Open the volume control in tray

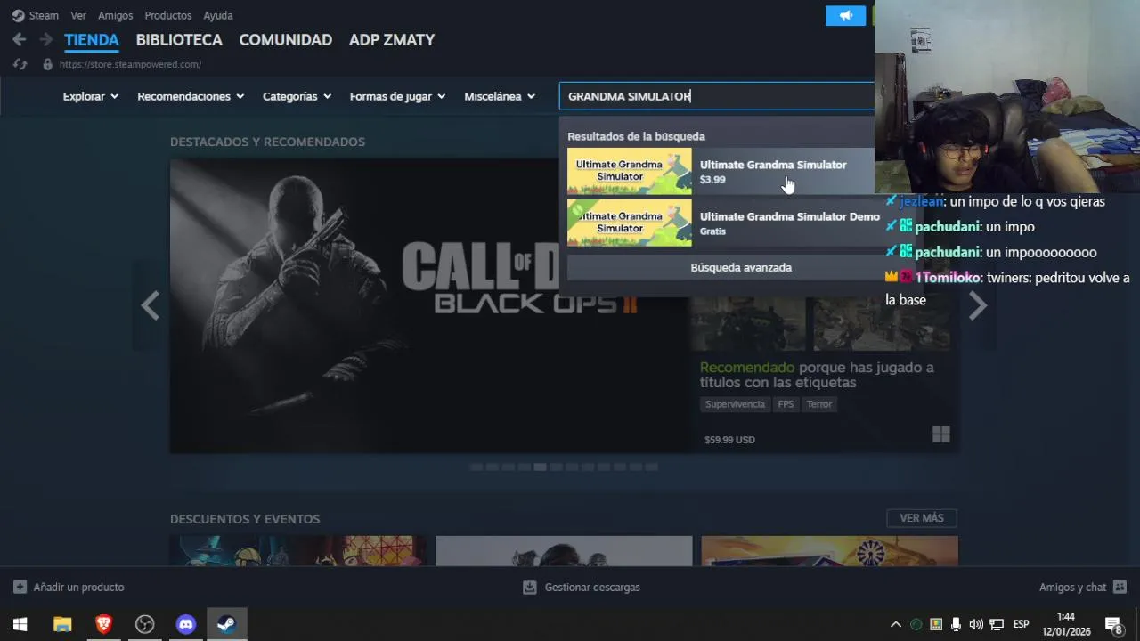[976, 624]
